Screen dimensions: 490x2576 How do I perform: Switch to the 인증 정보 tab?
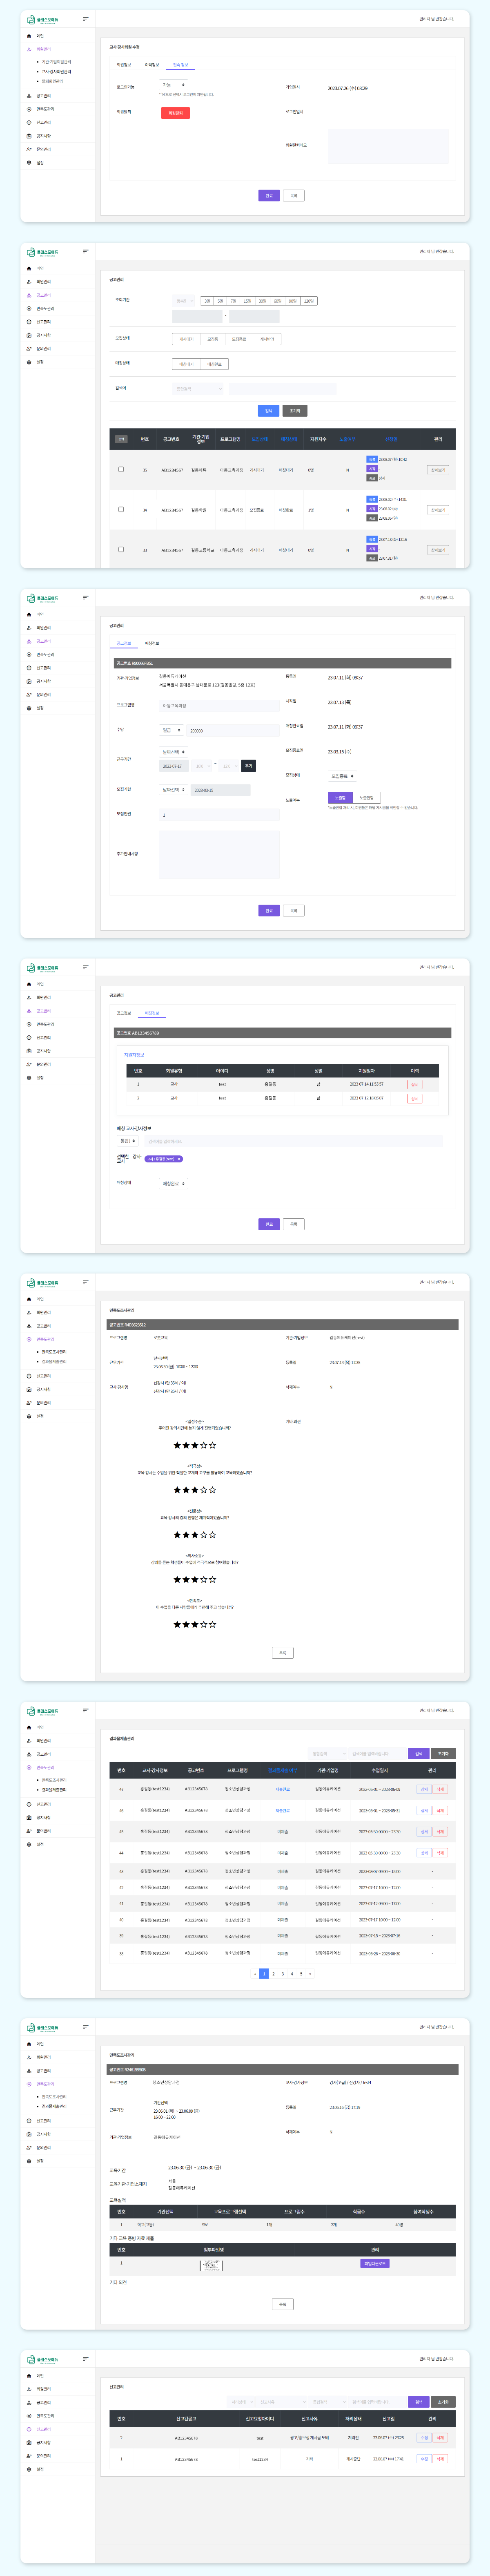click(180, 65)
